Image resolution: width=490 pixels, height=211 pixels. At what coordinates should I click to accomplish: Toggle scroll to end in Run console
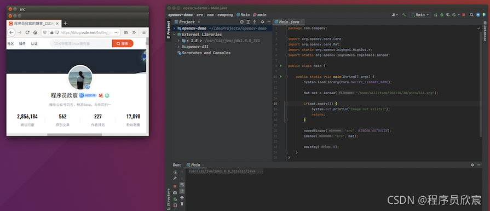pos(182,191)
